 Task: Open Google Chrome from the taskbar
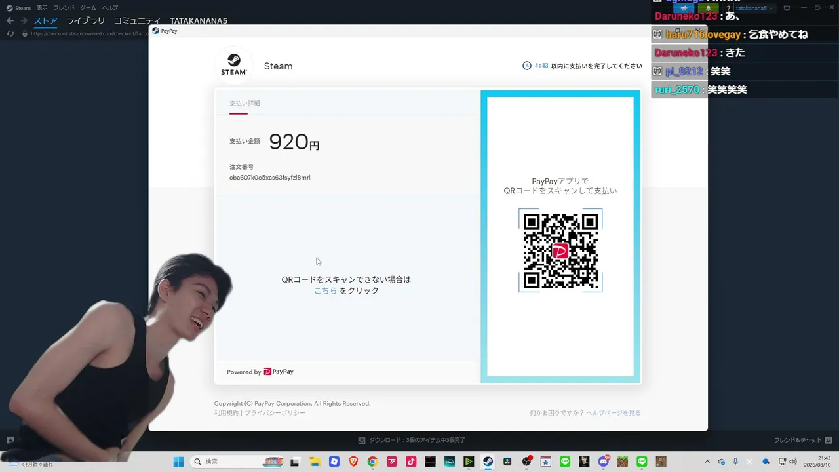pos(372,462)
